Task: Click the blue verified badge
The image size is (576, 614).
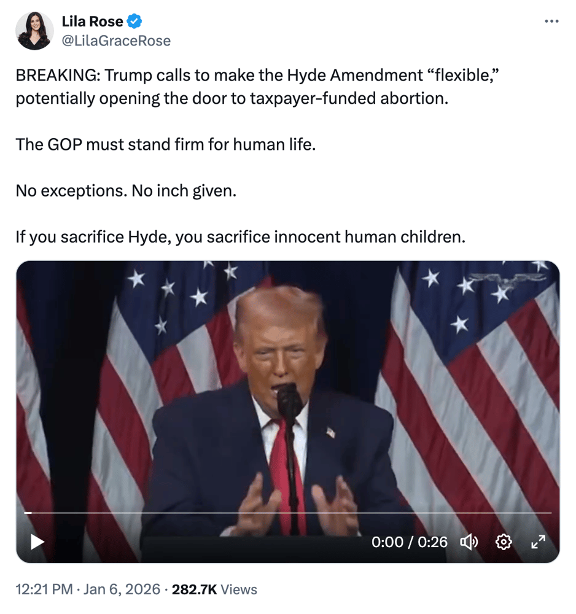Action: click(x=134, y=22)
